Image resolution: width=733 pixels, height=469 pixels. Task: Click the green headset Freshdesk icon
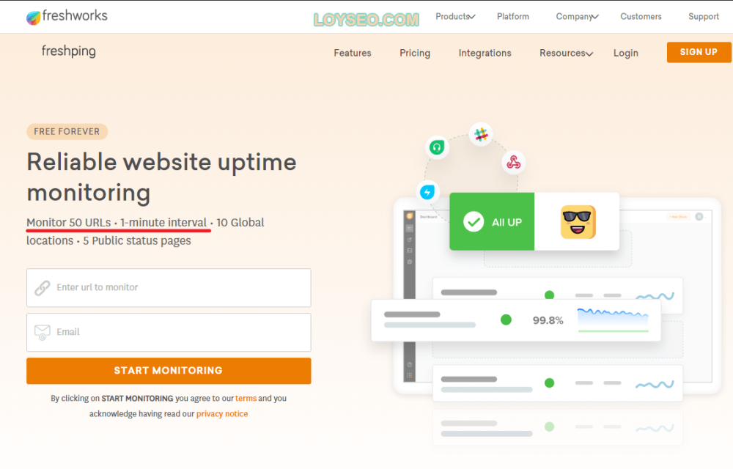[x=437, y=147]
